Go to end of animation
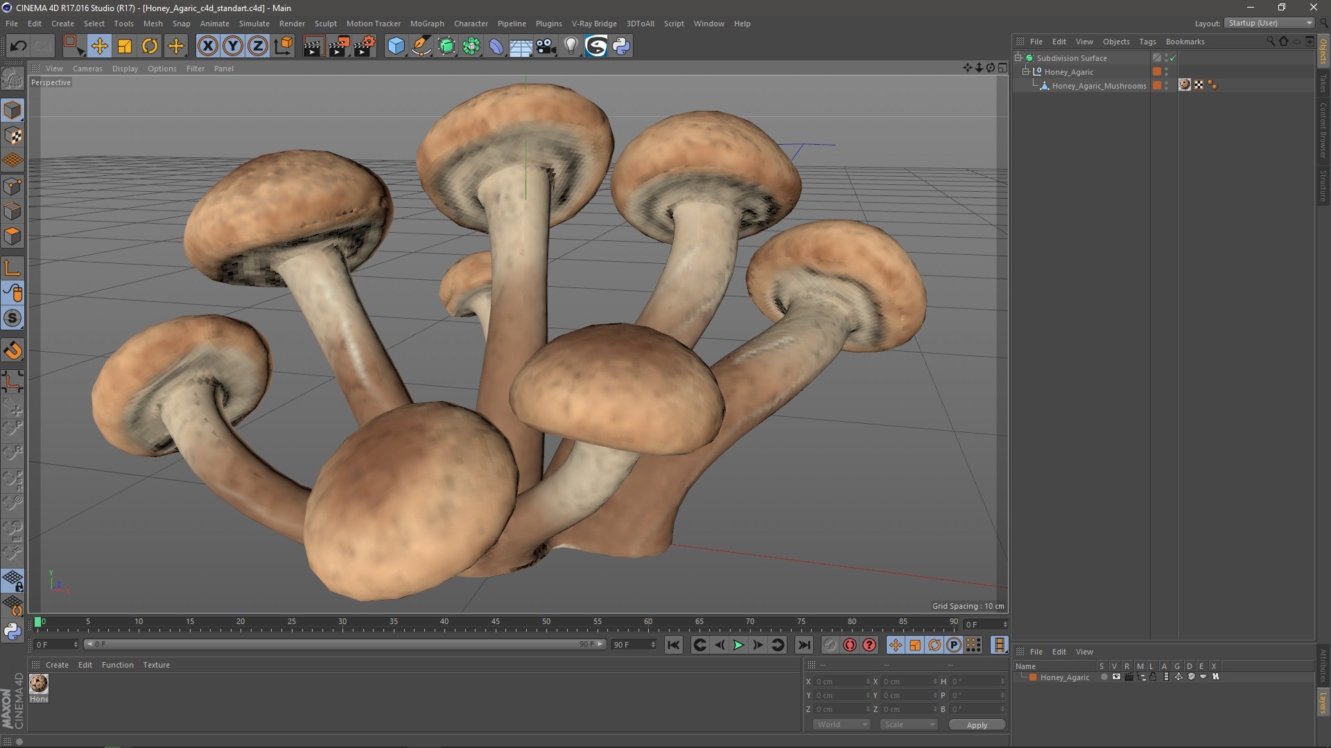This screenshot has height=748, width=1331. pyautogui.click(x=803, y=645)
